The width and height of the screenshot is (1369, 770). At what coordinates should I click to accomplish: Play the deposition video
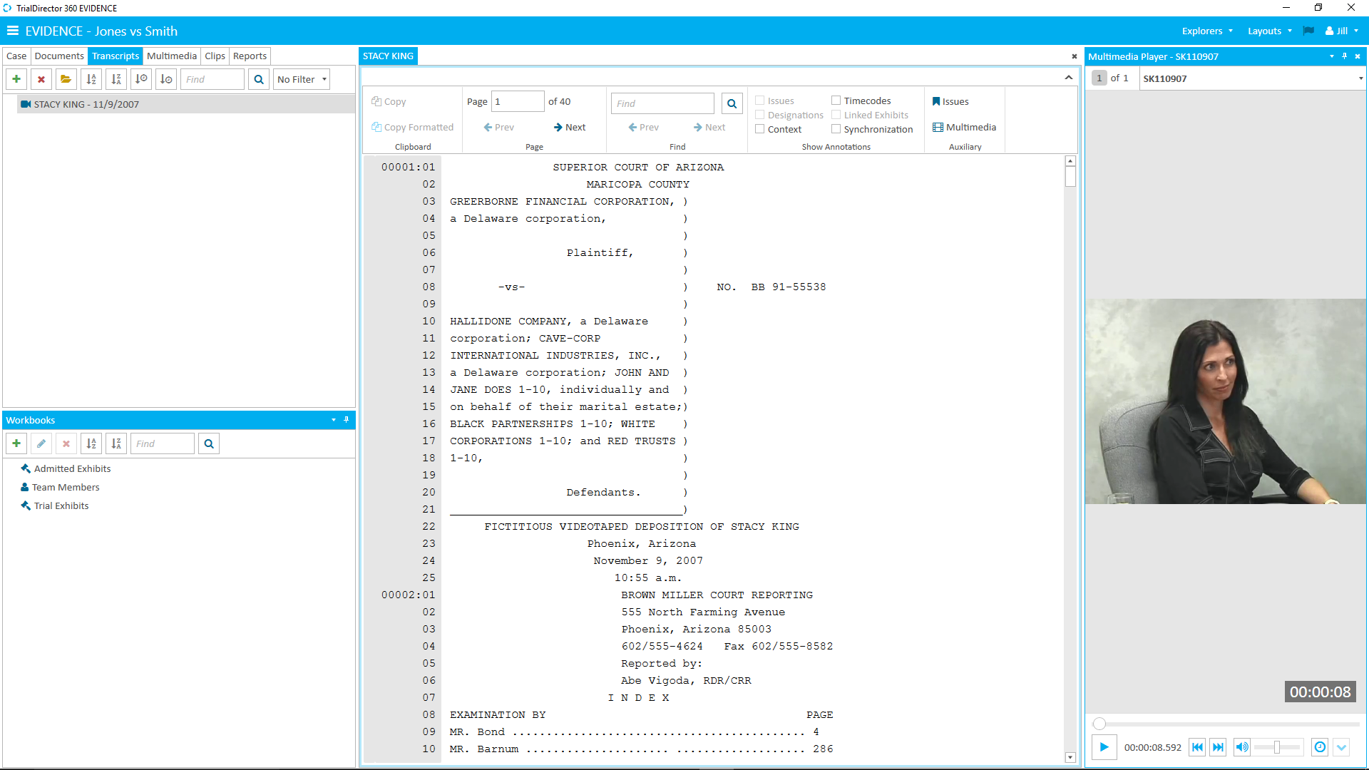(x=1104, y=747)
